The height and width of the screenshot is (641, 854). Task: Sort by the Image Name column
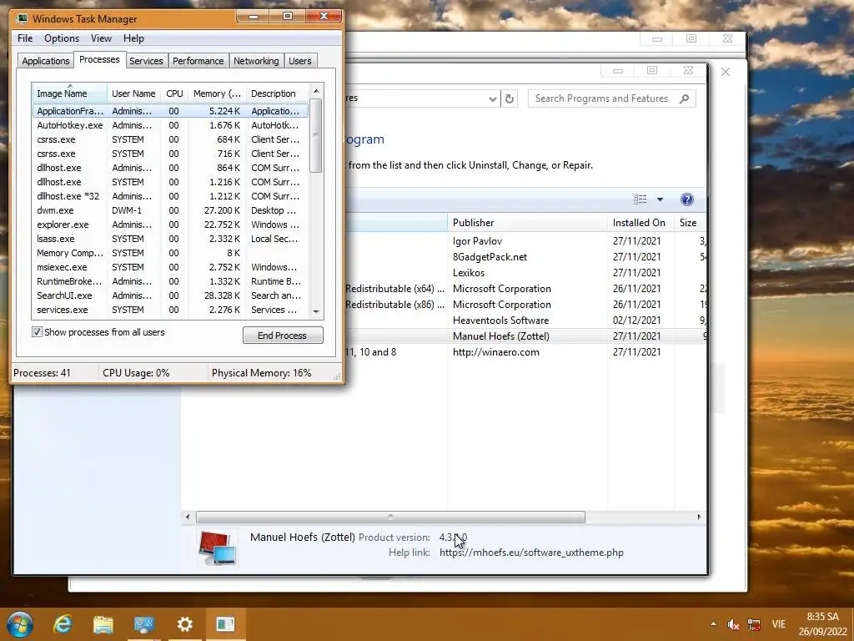click(x=70, y=93)
